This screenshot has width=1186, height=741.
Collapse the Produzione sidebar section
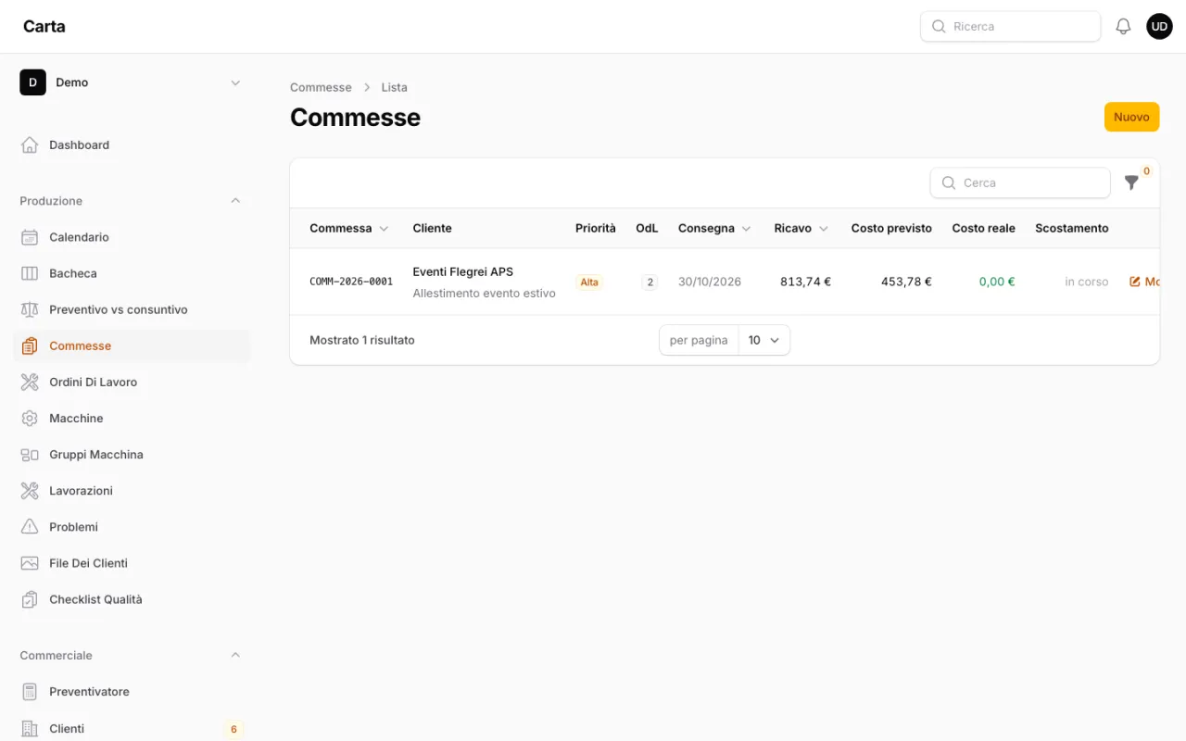pyautogui.click(x=235, y=201)
